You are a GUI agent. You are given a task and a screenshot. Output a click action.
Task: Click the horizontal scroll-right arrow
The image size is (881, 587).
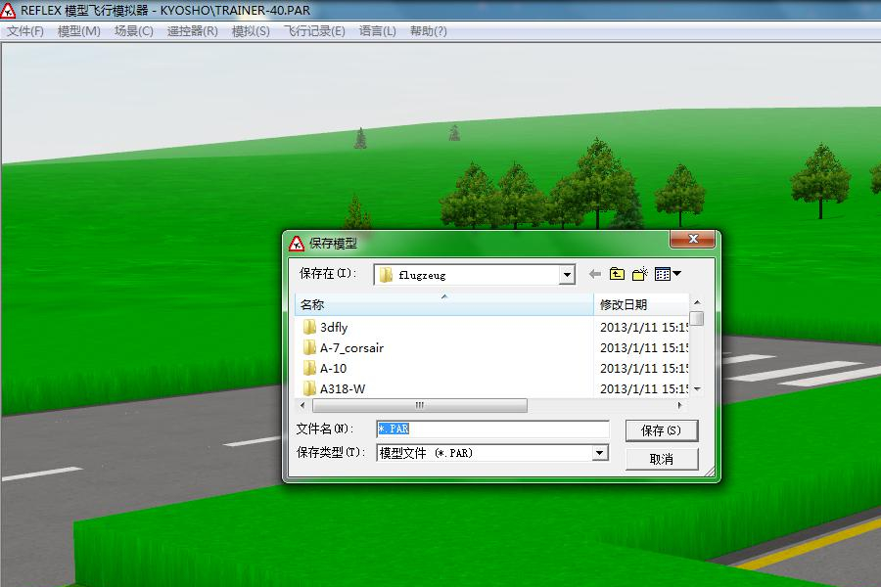point(680,405)
